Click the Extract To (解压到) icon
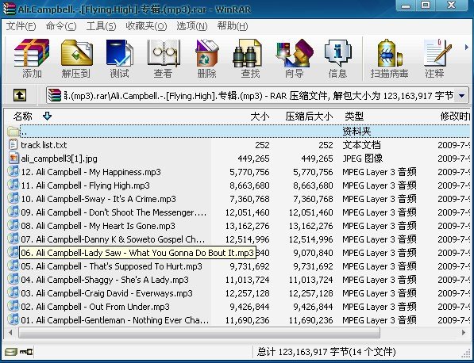The height and width of the screenshot is (363, 474). tap(76, 52)
